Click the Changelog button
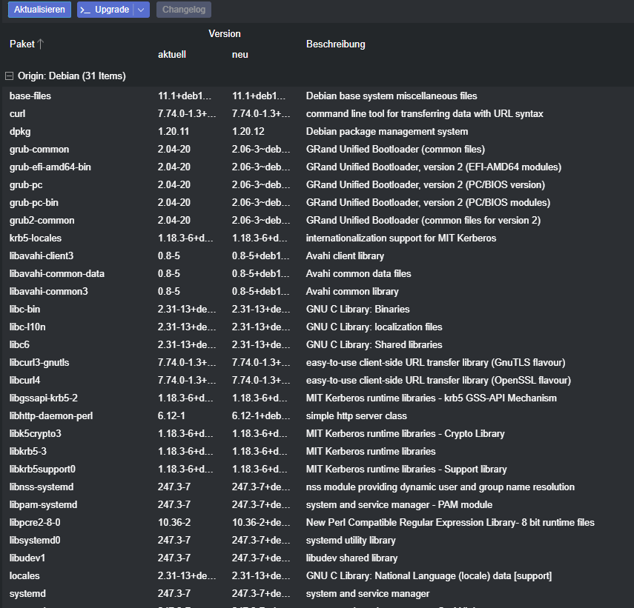Screen dimensions: 634x608 point(184,10)
